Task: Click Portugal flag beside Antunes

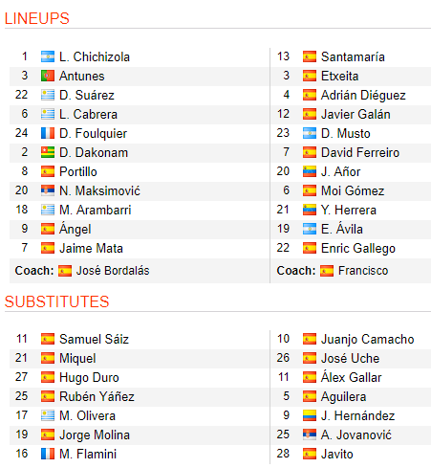Action: tap(48, 76)
